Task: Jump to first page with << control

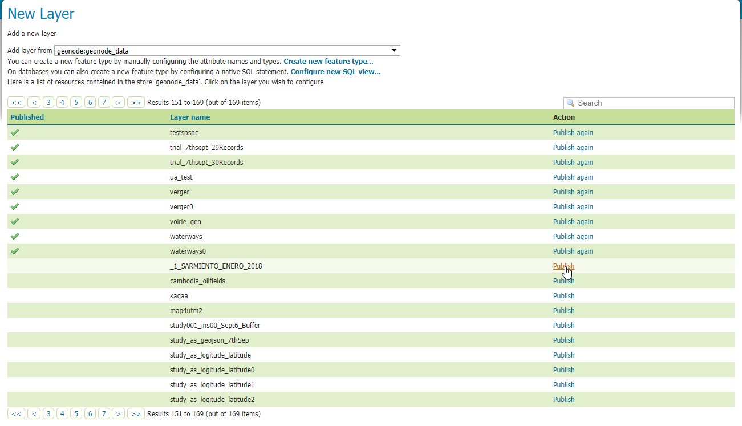Action: click(x=17, y=102)
